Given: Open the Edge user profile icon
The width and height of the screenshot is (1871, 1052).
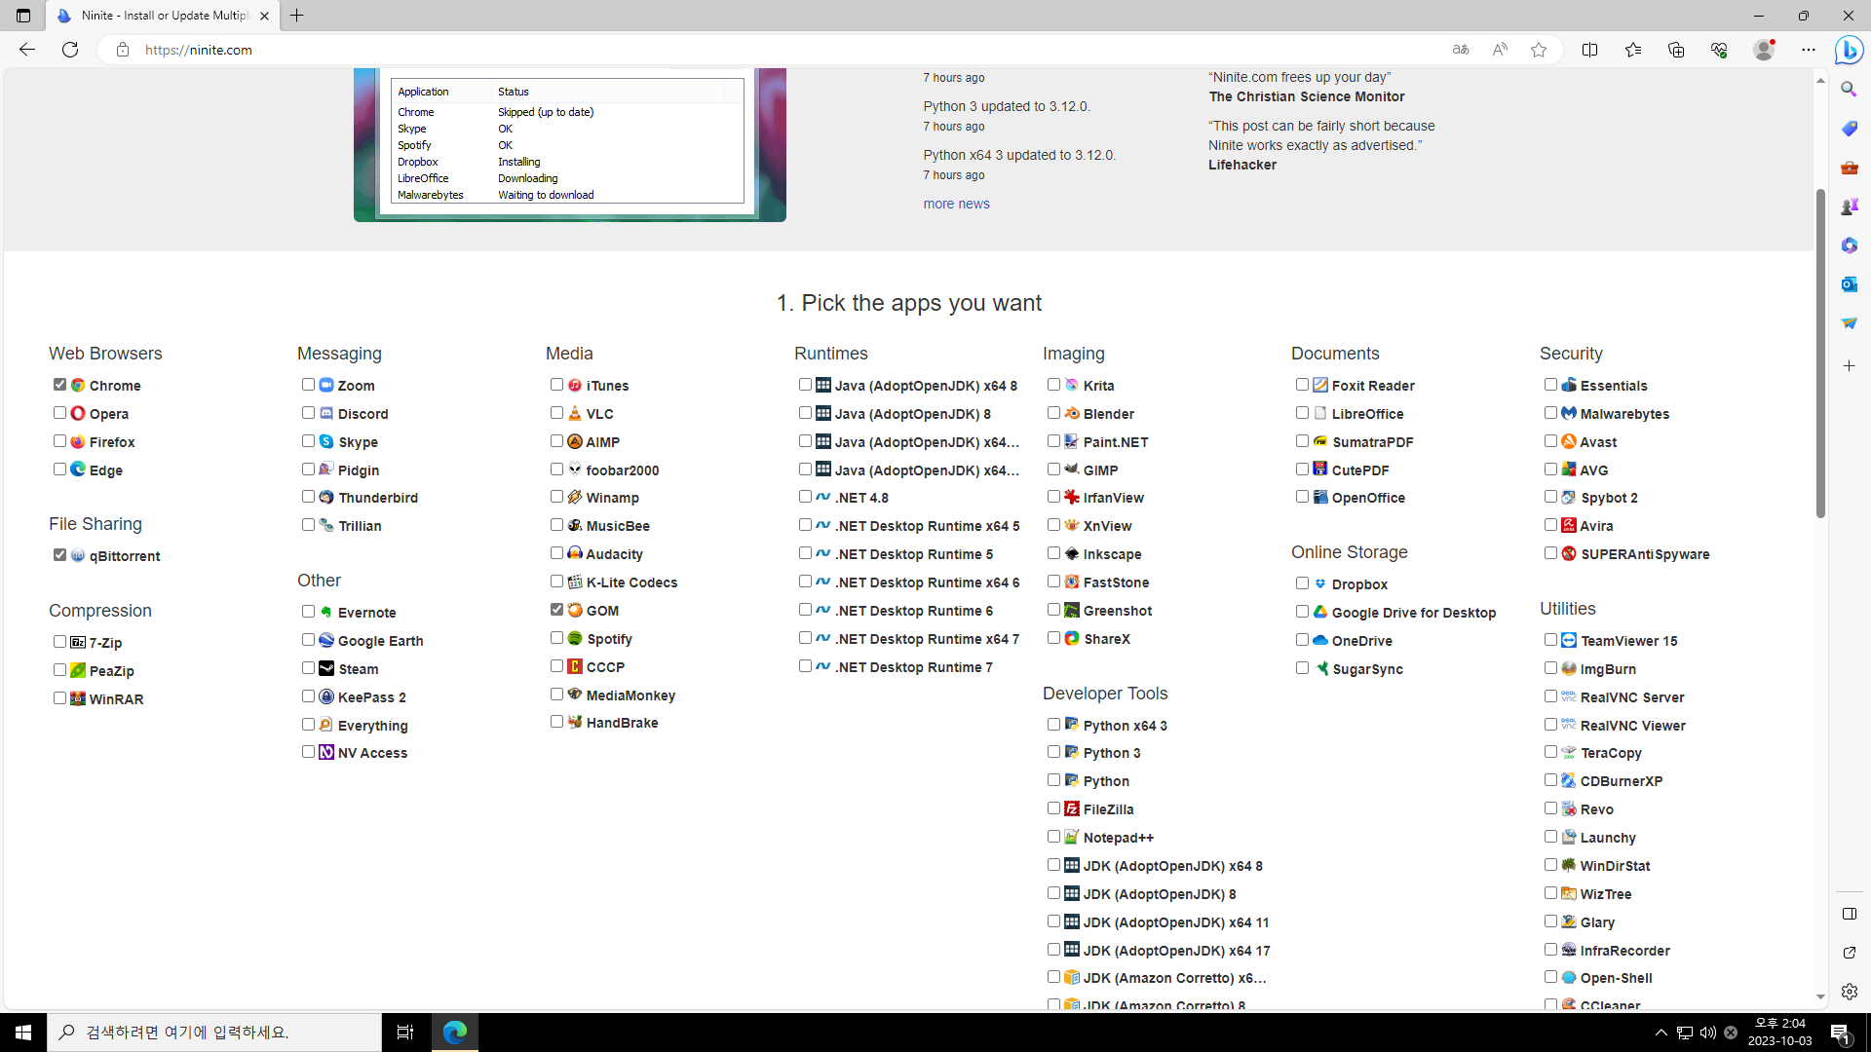Looking at the screenshot, I should click(1764, 50).
